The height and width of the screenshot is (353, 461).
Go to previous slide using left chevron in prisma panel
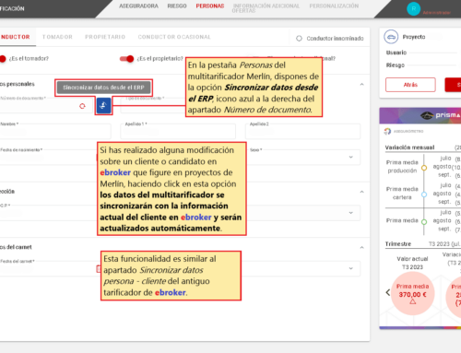point(388,292)
